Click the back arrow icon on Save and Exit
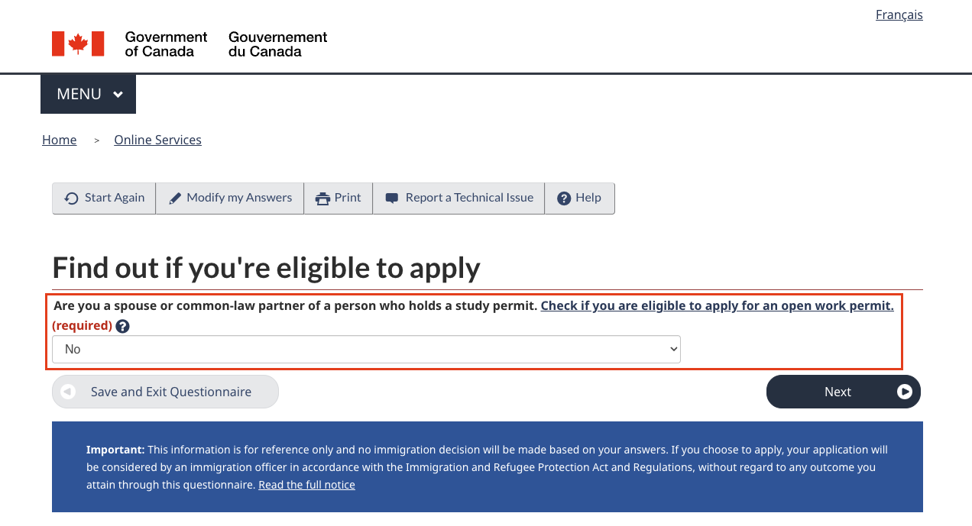The height and width of the screenshot is (526, 972). click(67, 392)
